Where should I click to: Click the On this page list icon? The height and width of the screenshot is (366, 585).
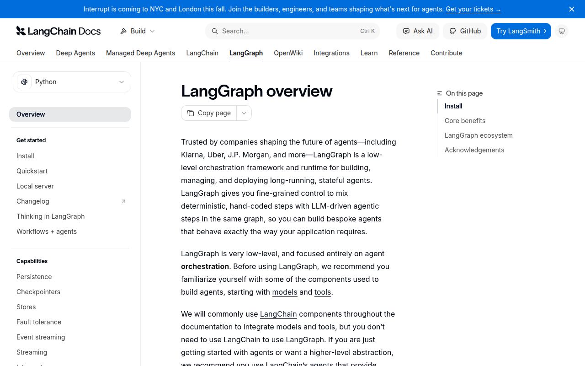pyautogui.click(x=440, y=93)
